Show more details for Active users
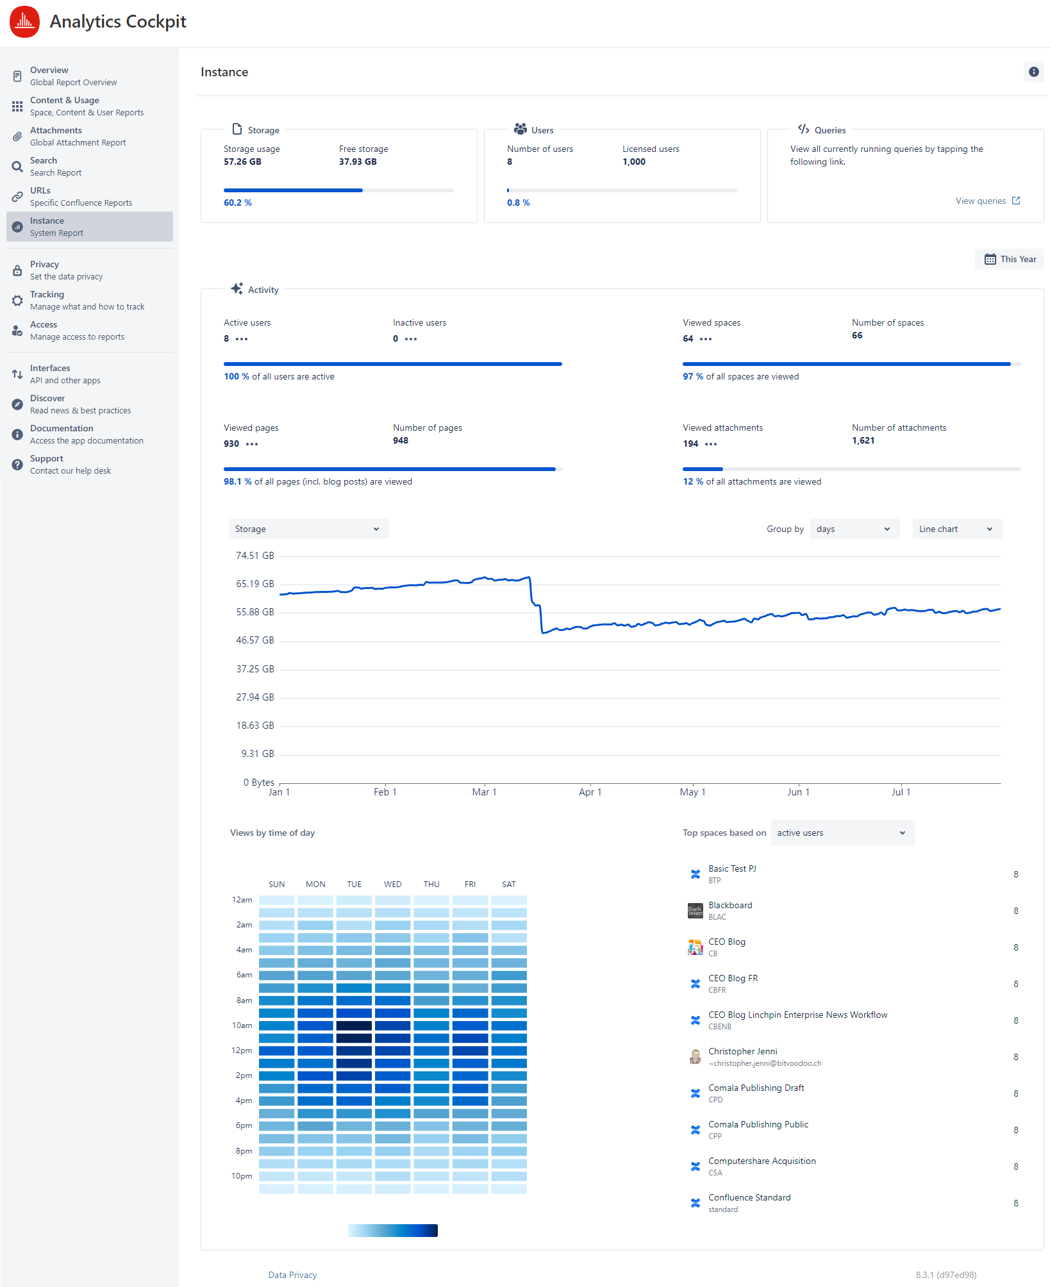Image resolution: width=1050 pixels, height=1287 pixels. pyautogui.click(x=242, y=339)
